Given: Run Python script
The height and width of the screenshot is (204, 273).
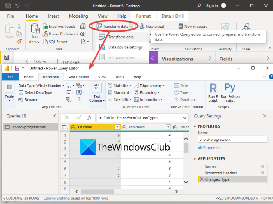Looking at the screenshot, I should point(230,93).
